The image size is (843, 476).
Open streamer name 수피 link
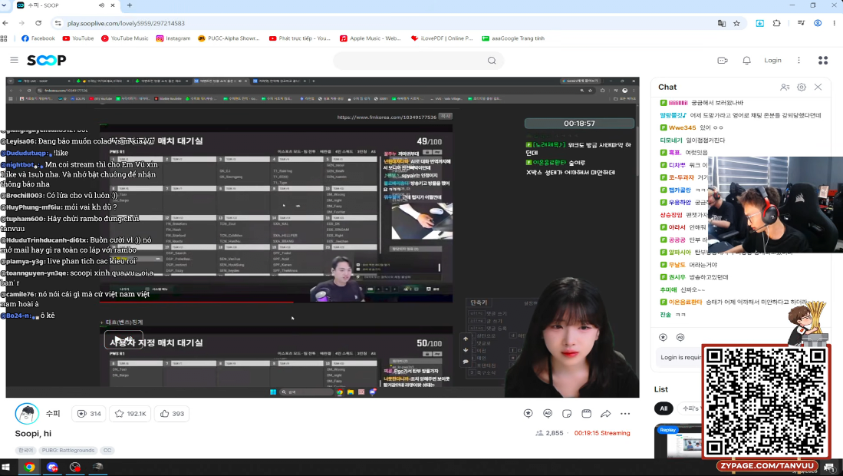[53, 414]
